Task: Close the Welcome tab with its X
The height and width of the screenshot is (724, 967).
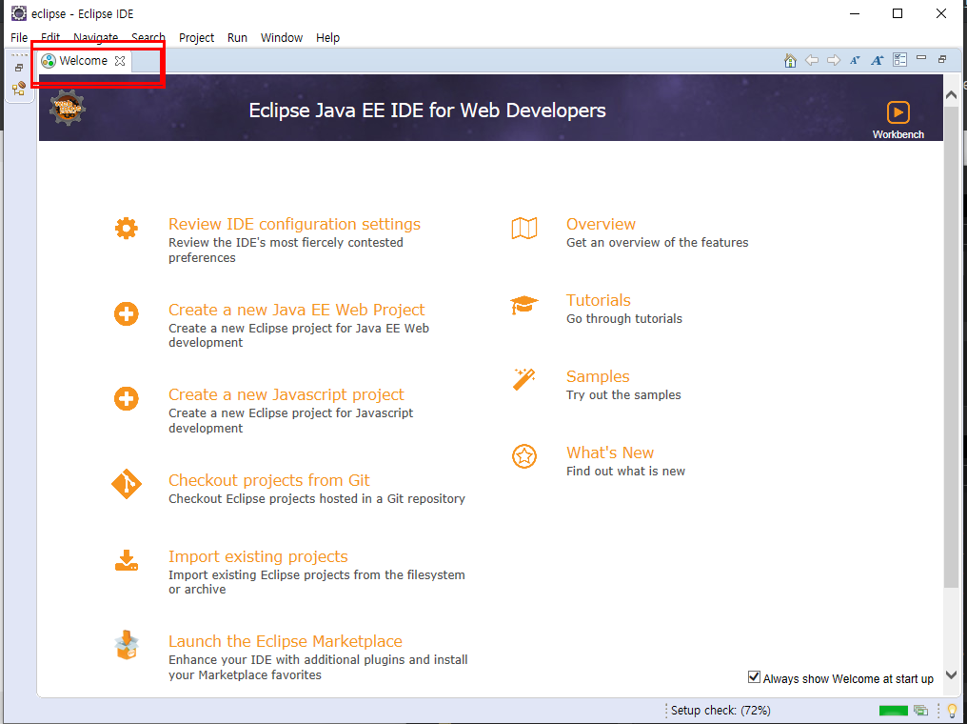Action: click(x=120, y=61)
